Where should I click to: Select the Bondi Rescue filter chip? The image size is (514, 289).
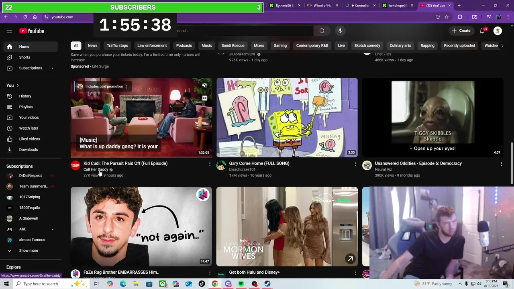pyautogui.click(x=233, y=46)
